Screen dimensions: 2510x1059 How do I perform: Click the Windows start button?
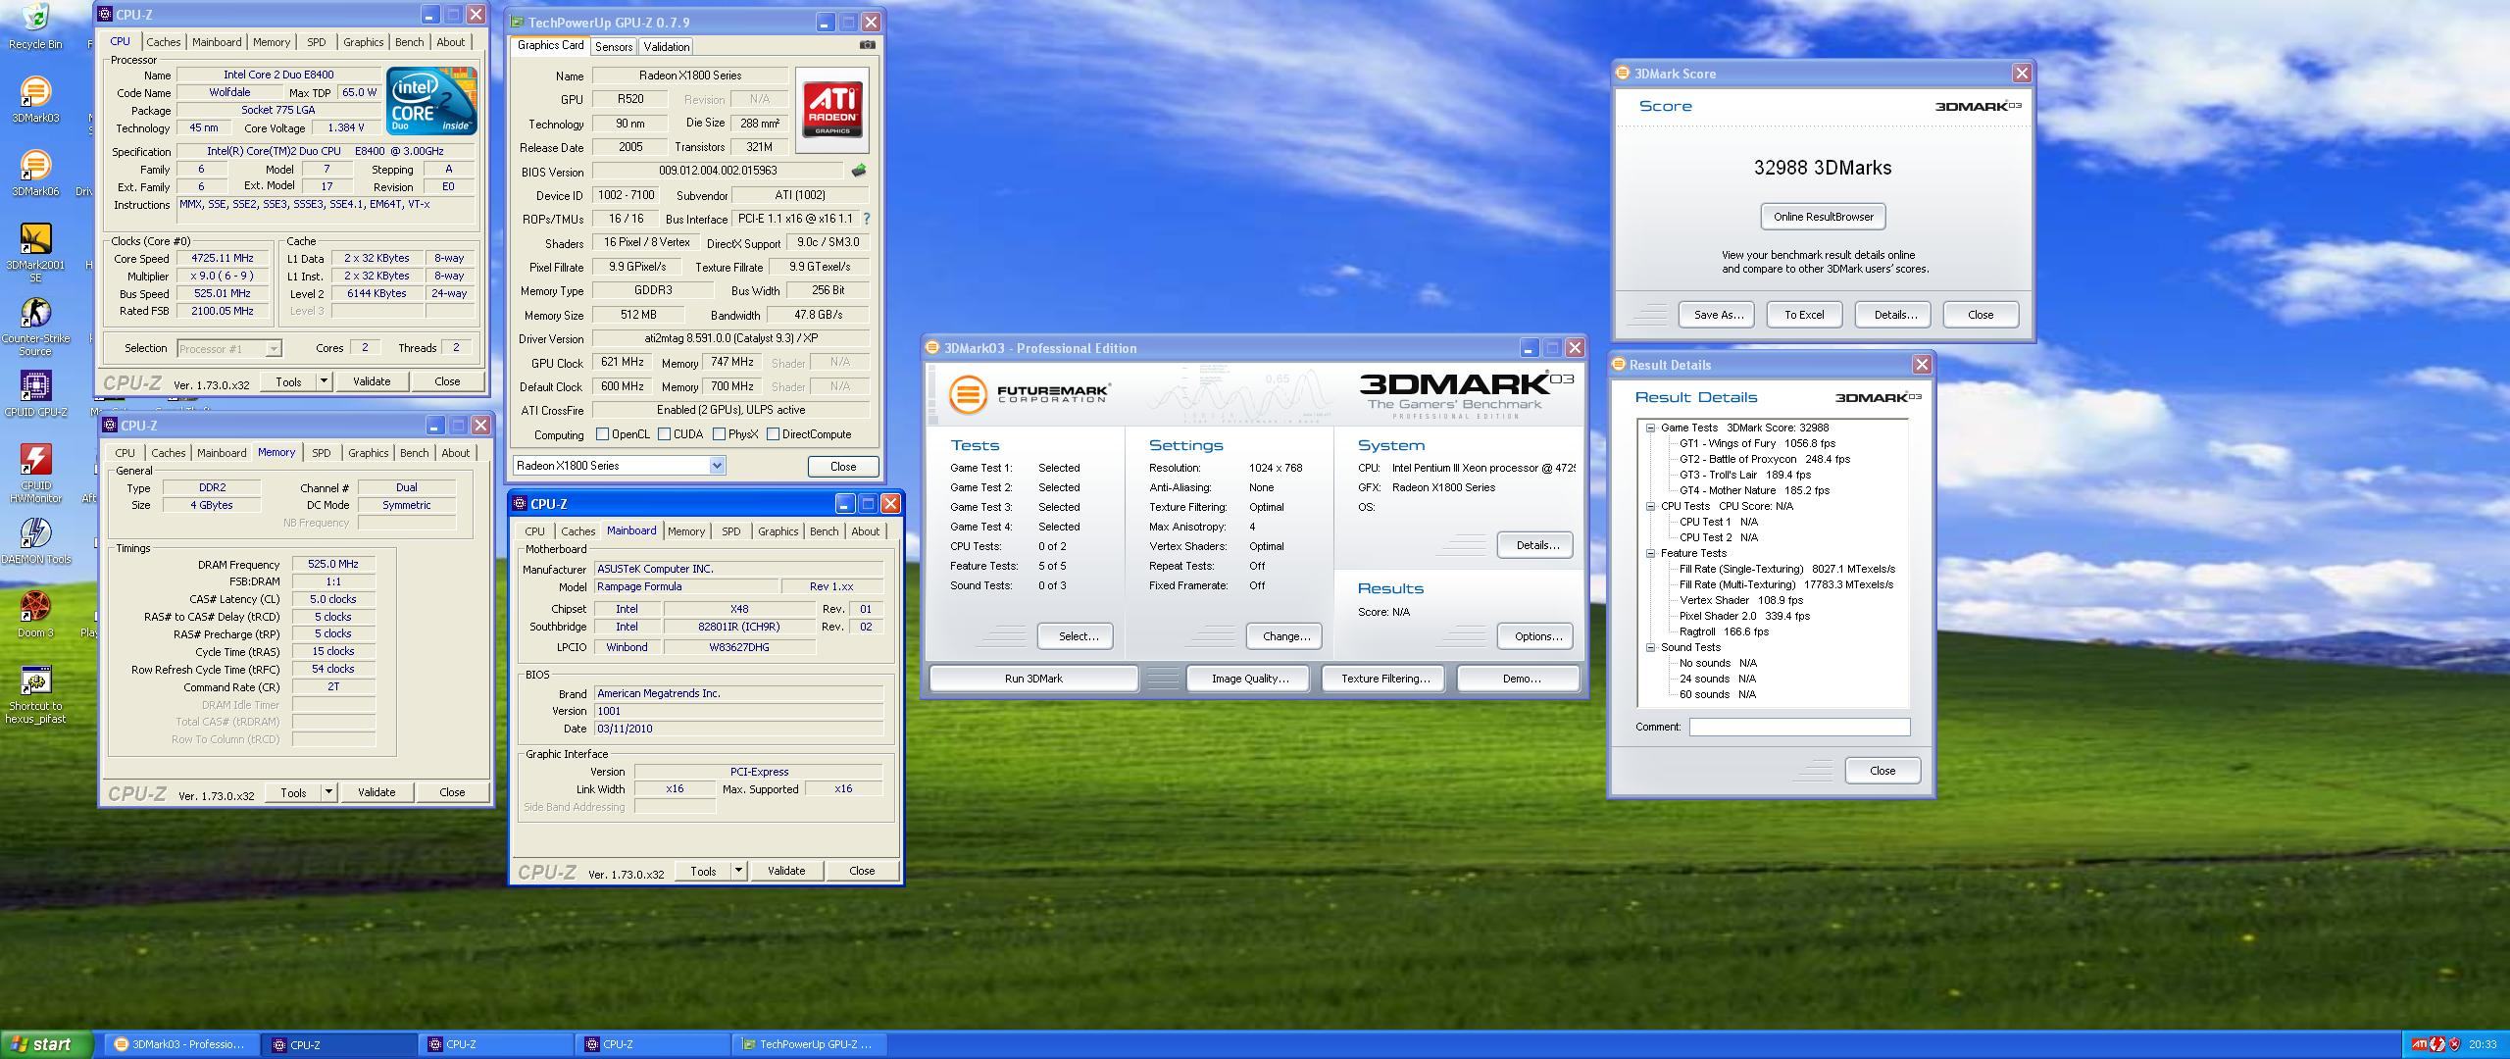(45, 1044)
